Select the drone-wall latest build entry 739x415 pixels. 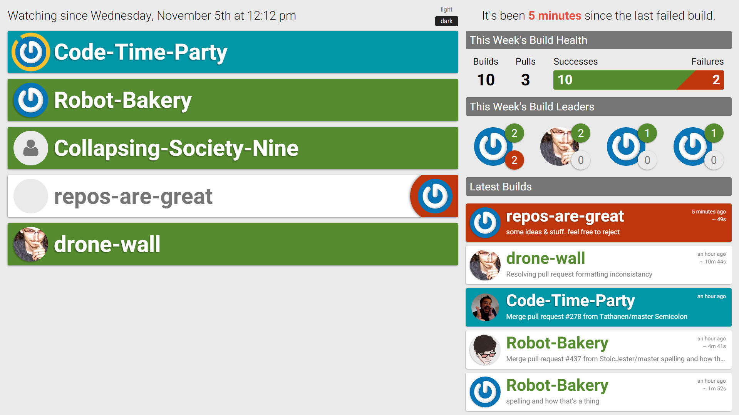[598, 265]
